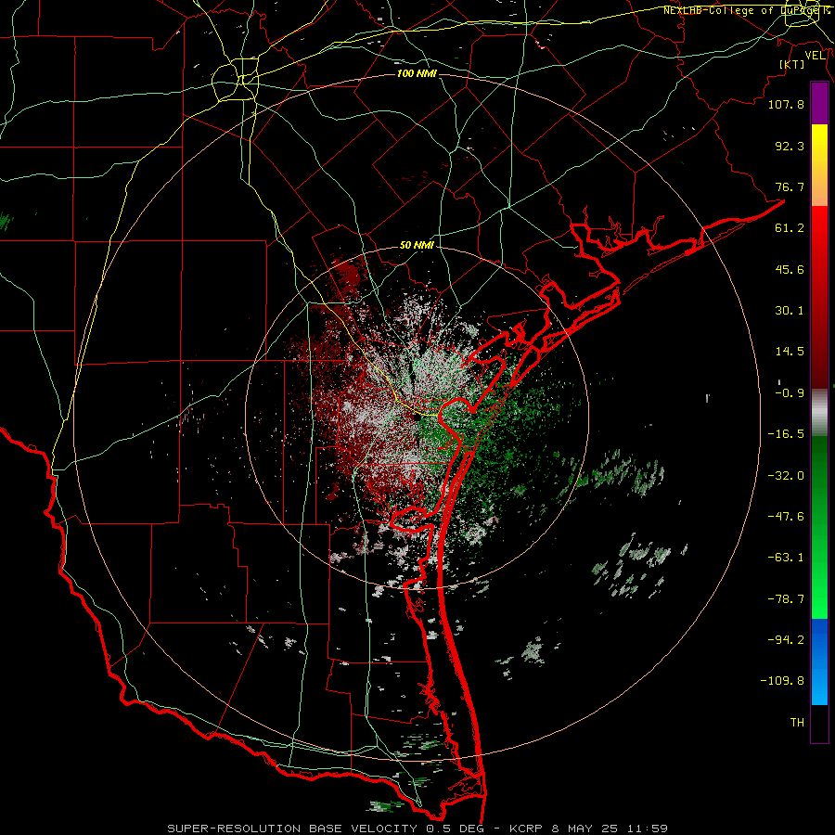Click the 92.3 velocity scale value
835x835 pixels.
pyautogui.click(x=790, y=146)
